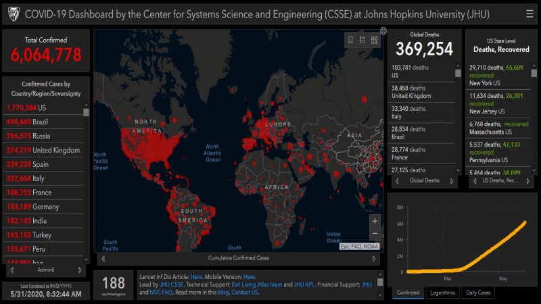
Task: Click the 28,834 deaths Brazil entry
Action: 421,133
